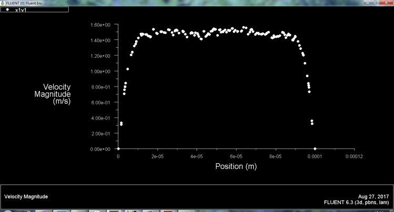Click the zero-velocity data point at position 0.0001

315,149
